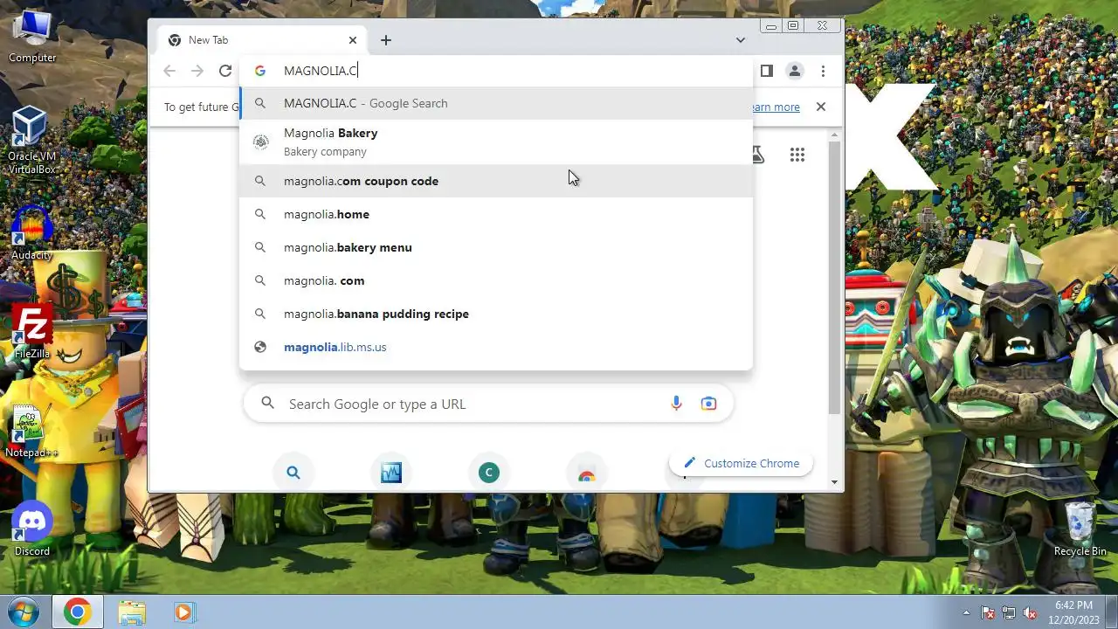Open a new tab with plus button
The width and height of the screenshot is (1118, 629).
[x=386, y=40]
